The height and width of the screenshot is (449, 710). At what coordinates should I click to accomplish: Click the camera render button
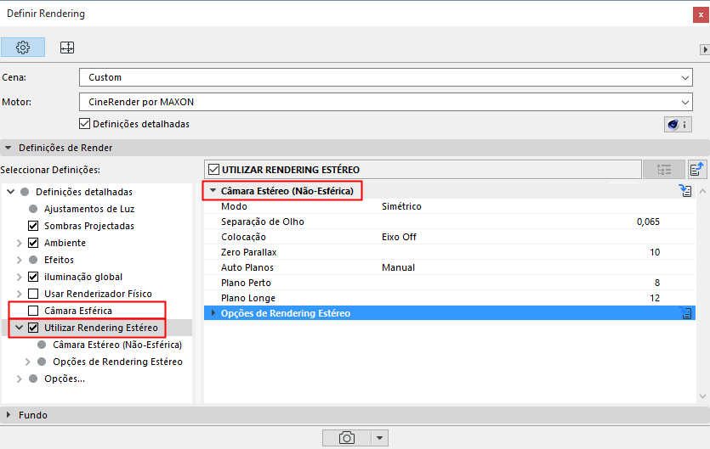[347, 438]
